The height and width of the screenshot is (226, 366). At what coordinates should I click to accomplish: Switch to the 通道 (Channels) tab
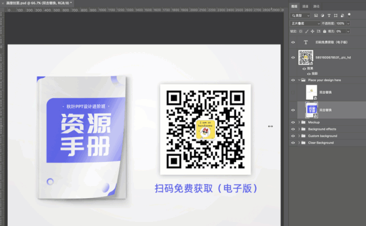point(305,6)
